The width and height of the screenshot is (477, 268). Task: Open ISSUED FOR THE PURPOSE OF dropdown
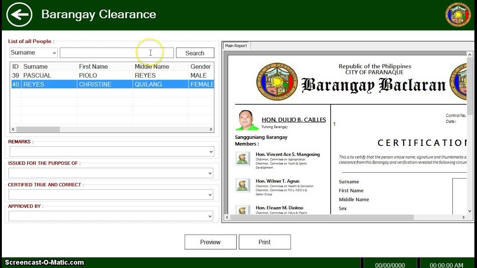click(111, 173)
